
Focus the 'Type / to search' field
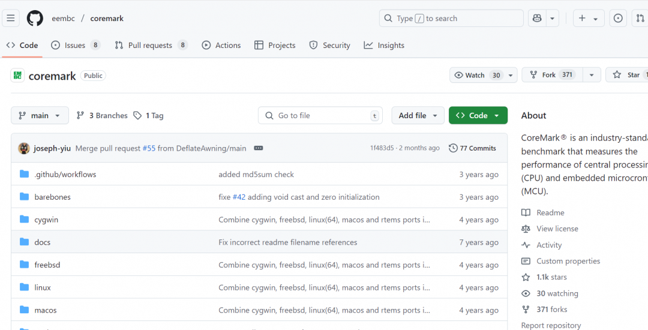point(451,18)
